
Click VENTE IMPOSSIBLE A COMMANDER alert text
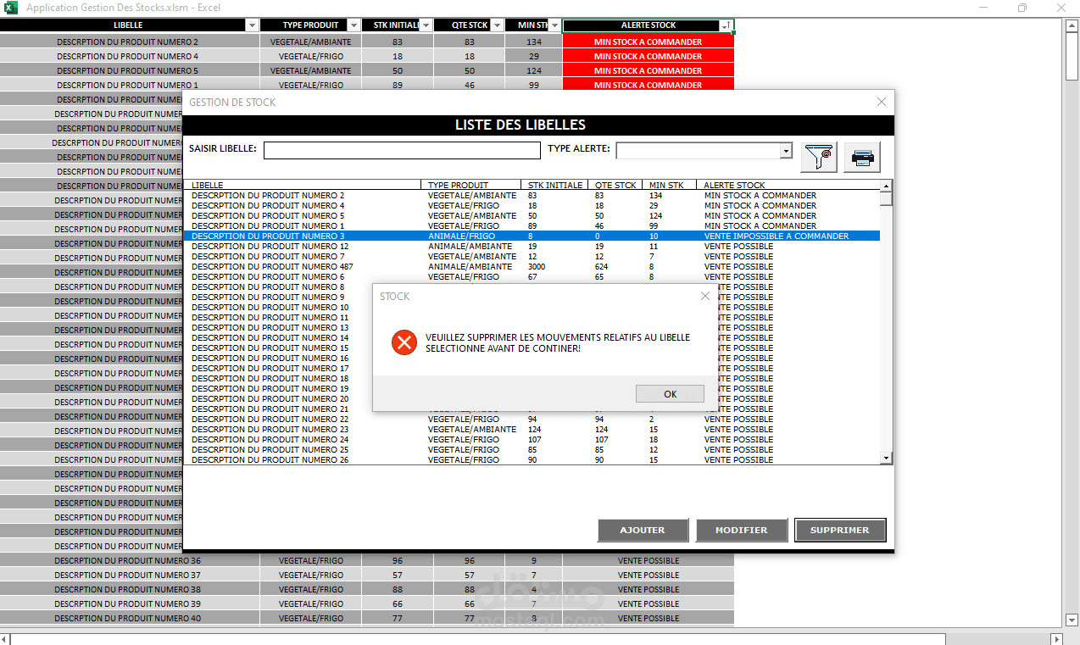[777, 236]
